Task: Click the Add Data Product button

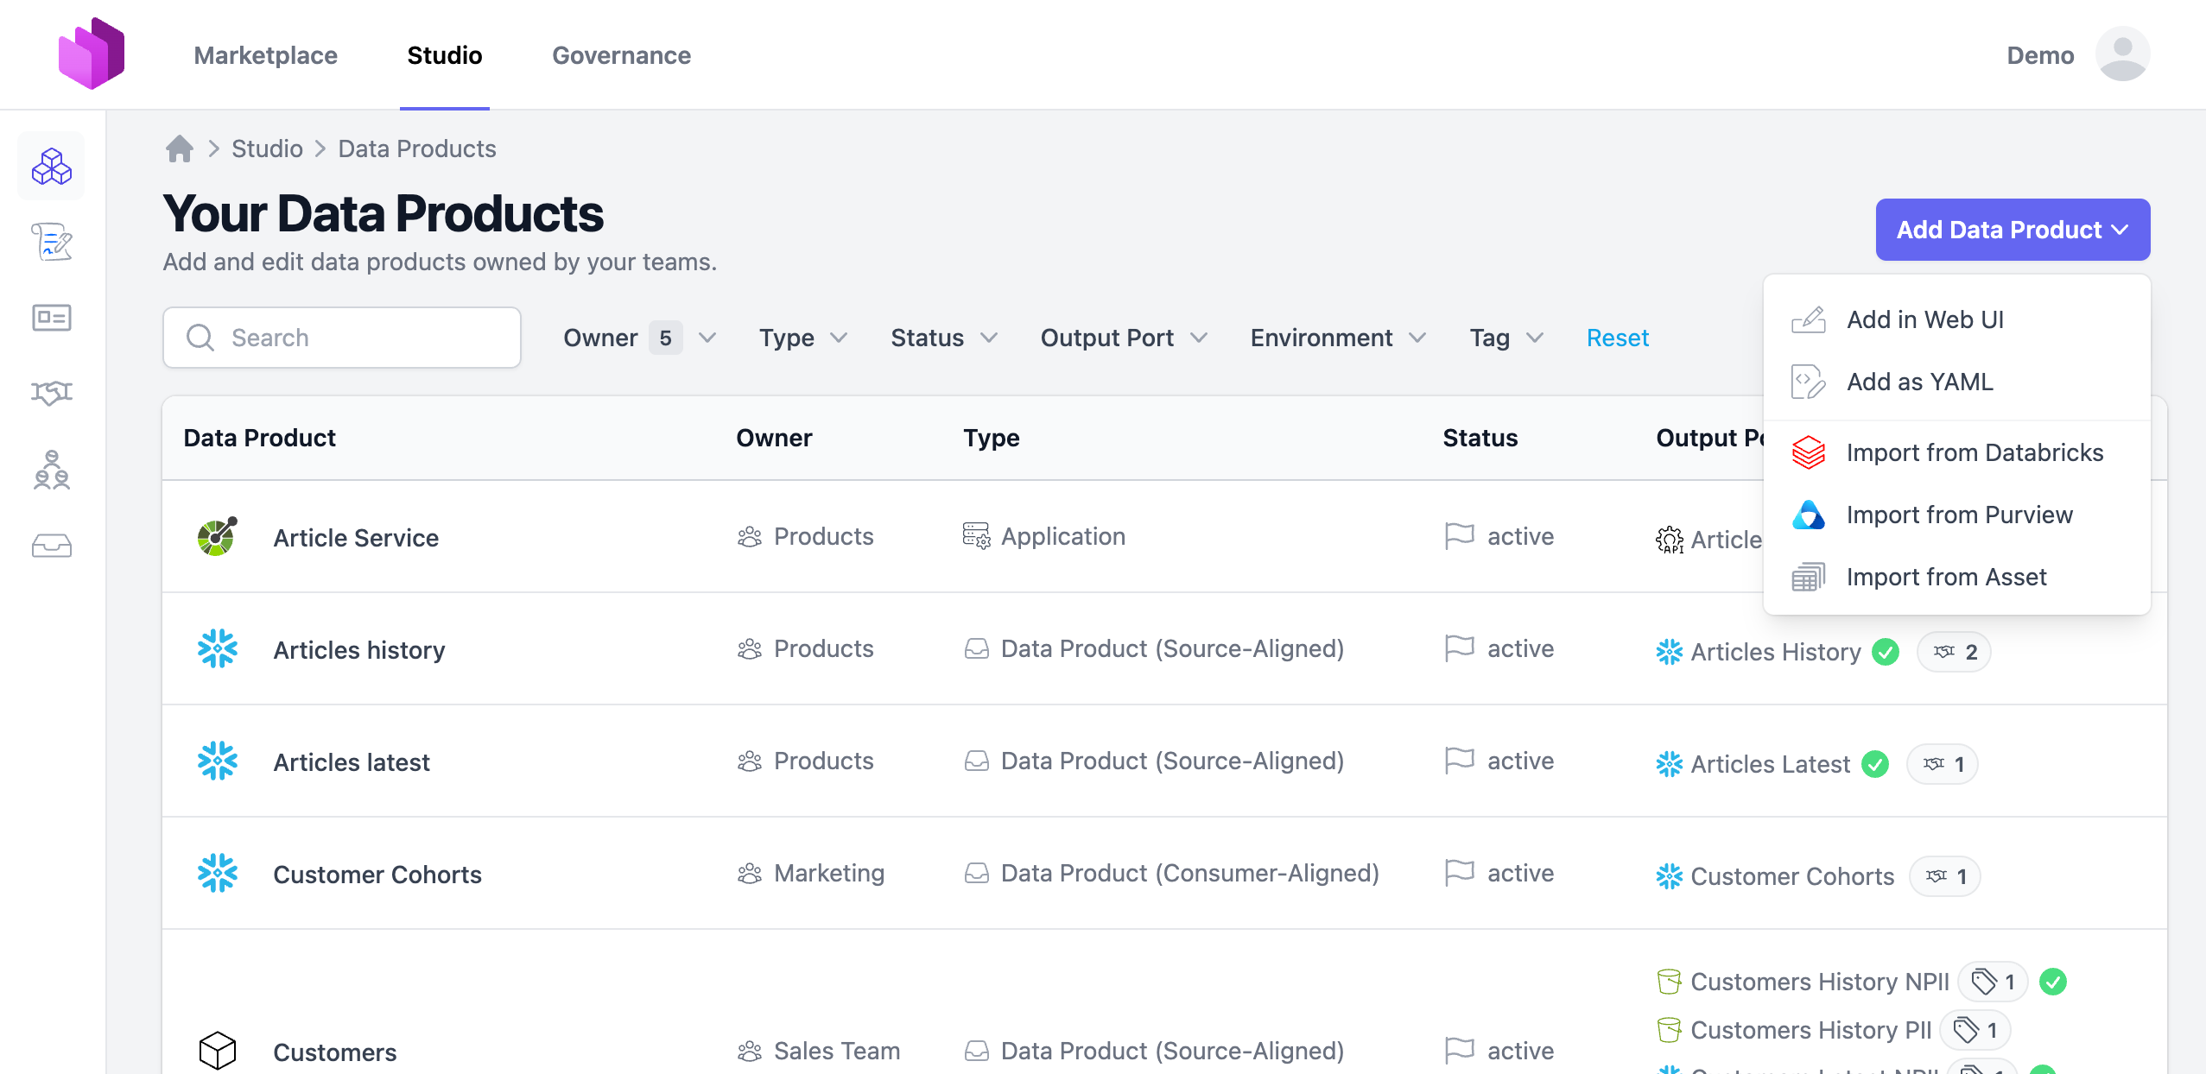Action: (2012, 230)
